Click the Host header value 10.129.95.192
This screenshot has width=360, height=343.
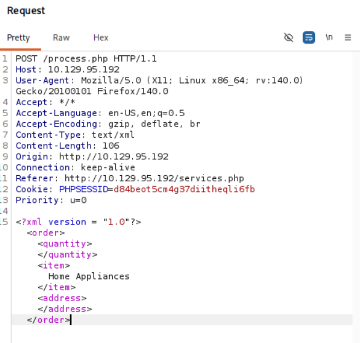84,69
